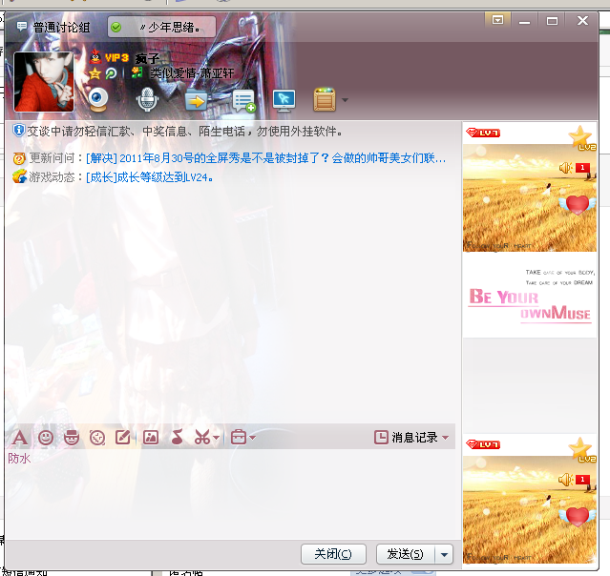Start a video call with the webcam icon
Screen dimensions: 610x576
[98, 99]
